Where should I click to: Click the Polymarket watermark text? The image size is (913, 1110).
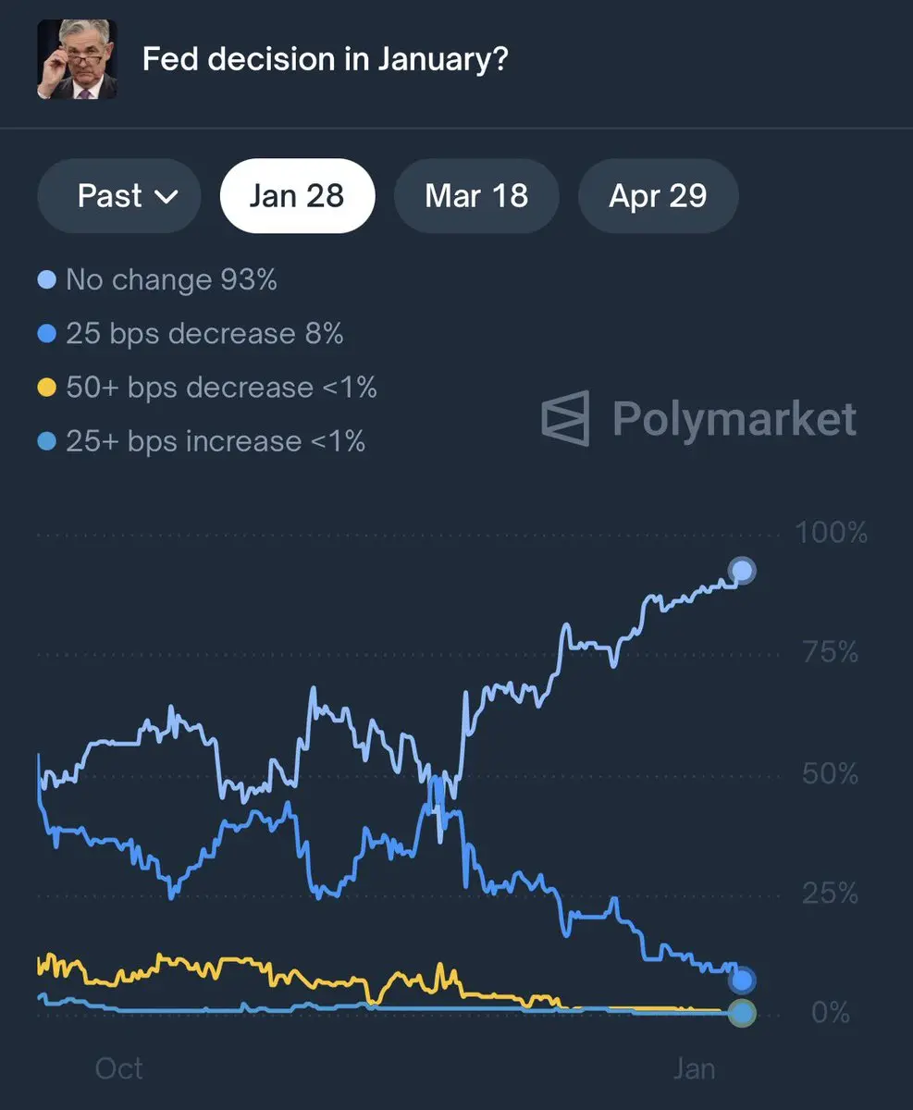pos(734,419)
